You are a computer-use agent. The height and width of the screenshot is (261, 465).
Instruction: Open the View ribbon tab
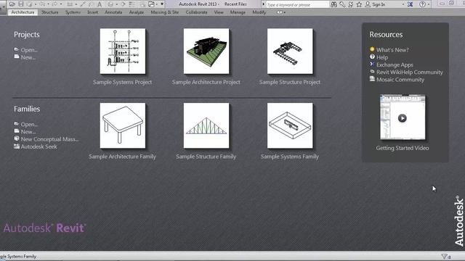[219, 12]
